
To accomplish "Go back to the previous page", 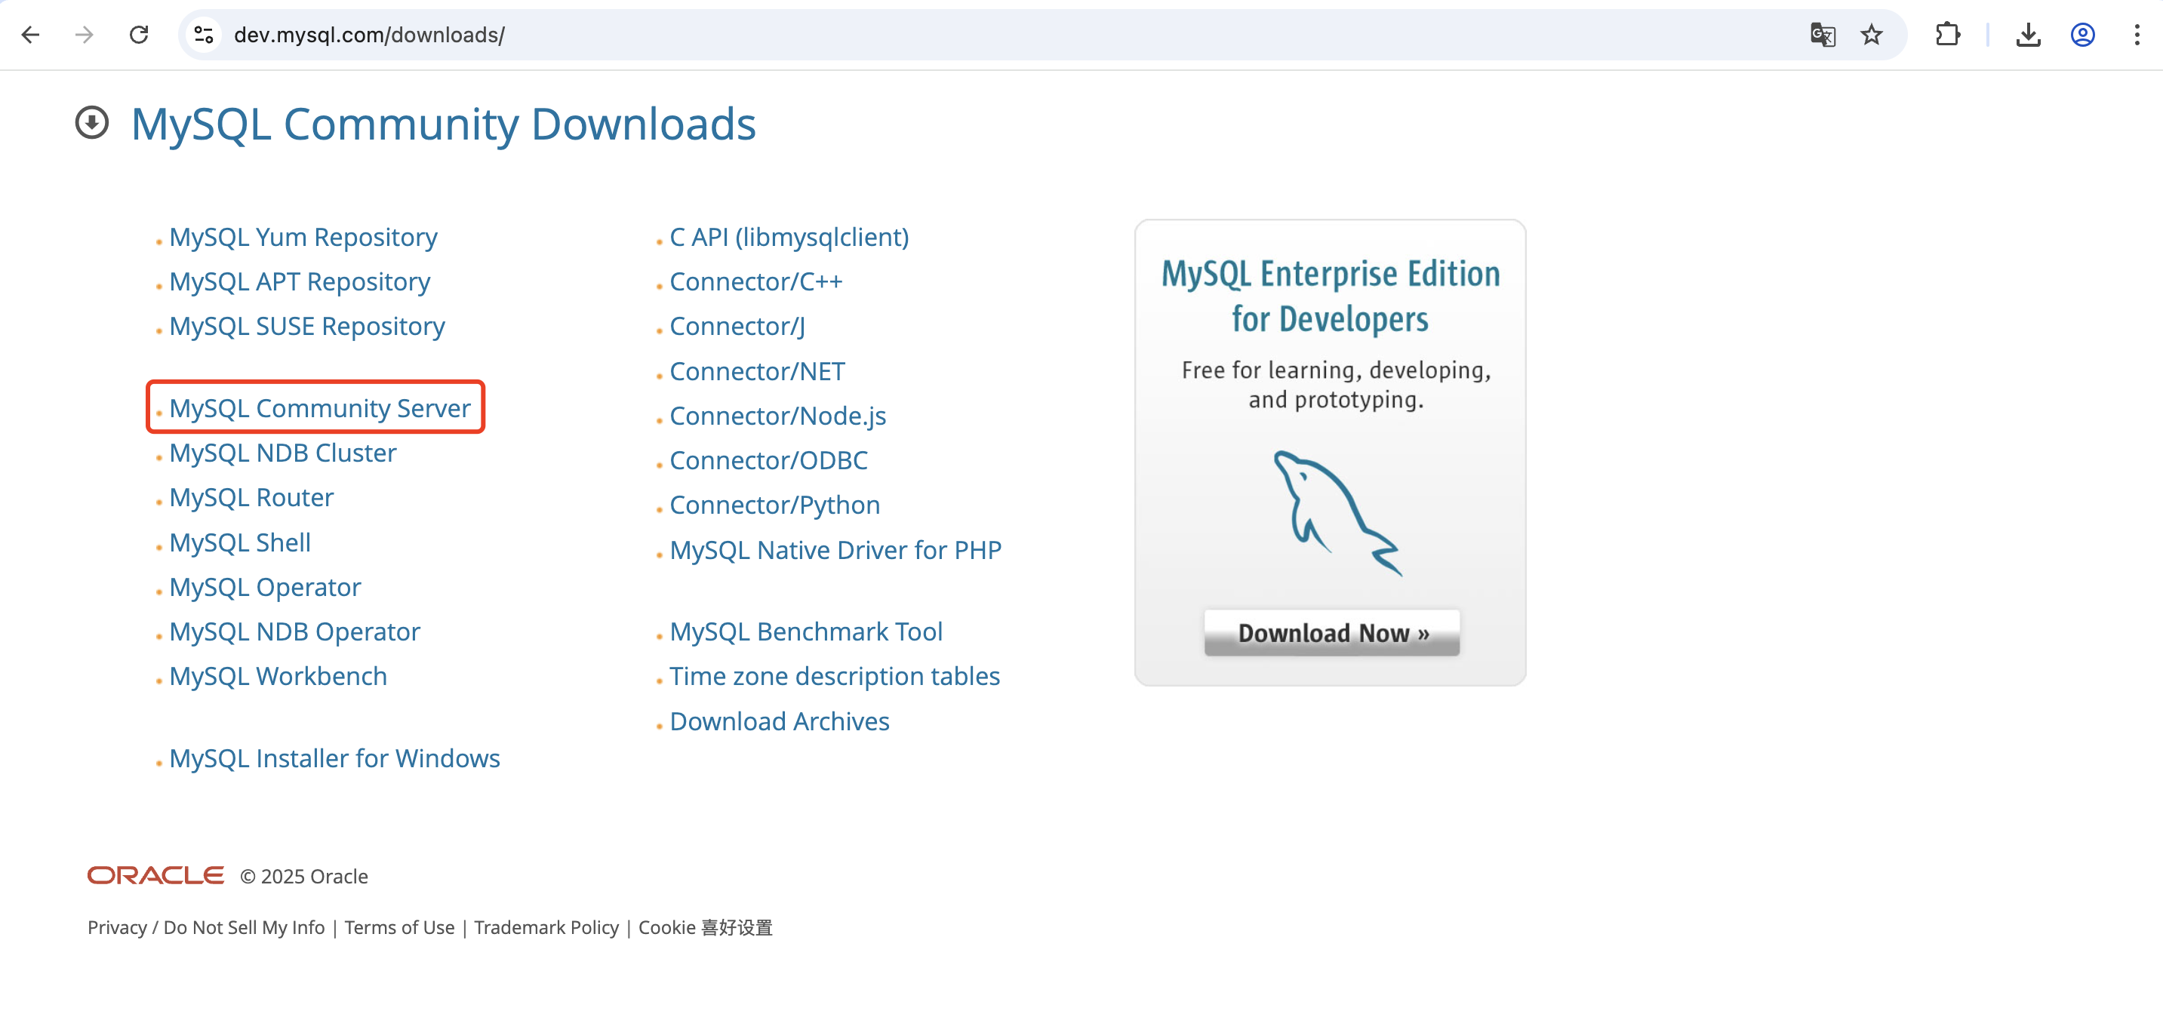I will pyautogui.click(x=30, y=35).
